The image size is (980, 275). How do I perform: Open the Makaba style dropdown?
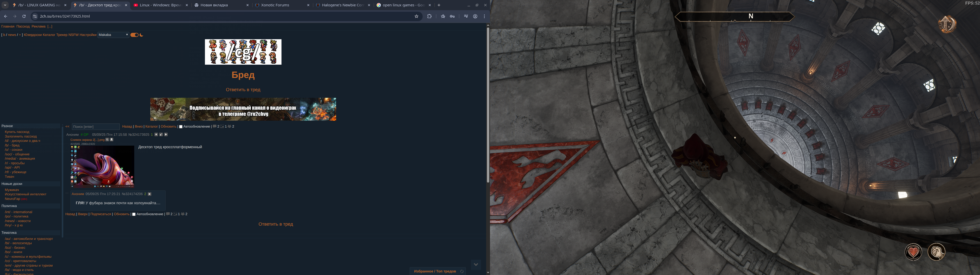click(x=113, y=35)
